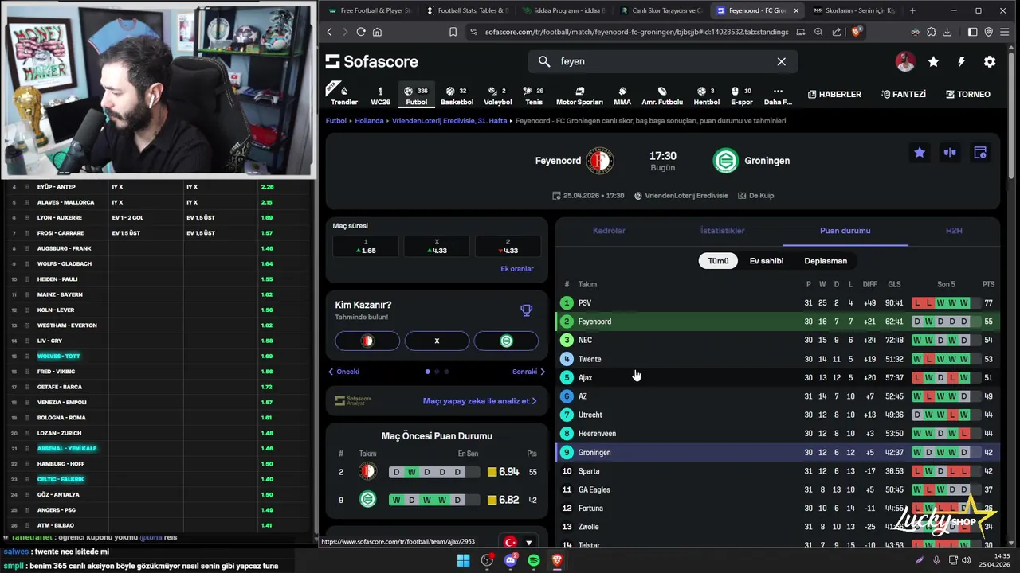
Task: Open the browser downloads icon
Action: (x=947, y=32)
